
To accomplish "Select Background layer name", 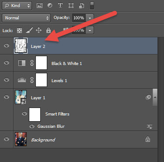I will coord(43,140).
